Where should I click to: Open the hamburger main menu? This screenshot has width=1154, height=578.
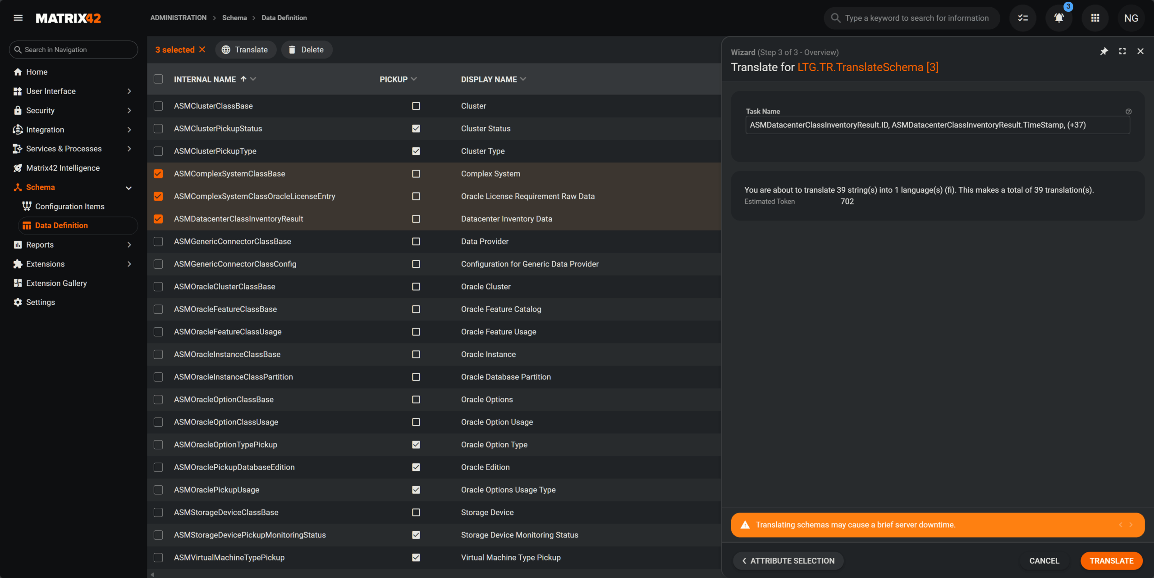(x=18, y=18)
